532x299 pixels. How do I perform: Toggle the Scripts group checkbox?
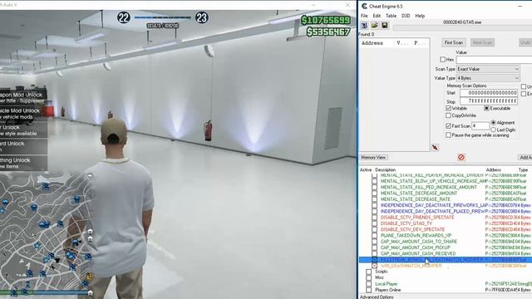point(368,272)
